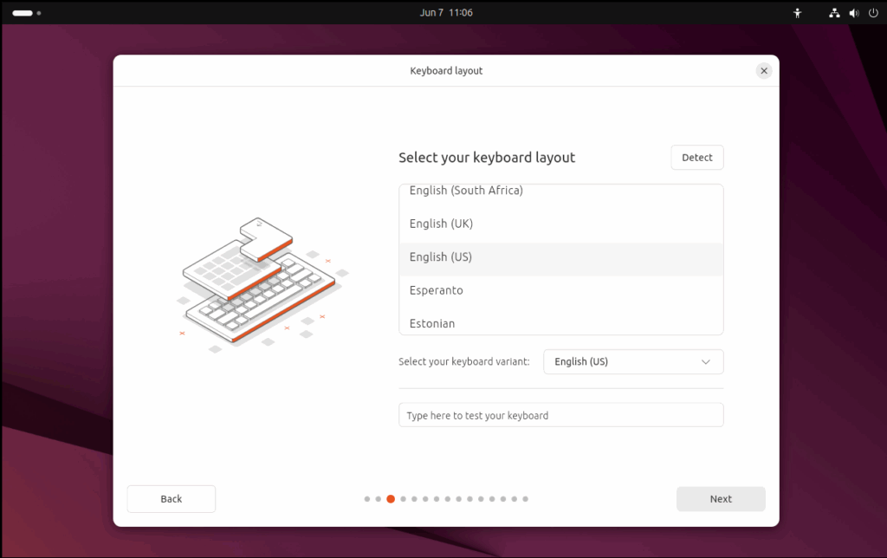Image resolution: width=887 pixels, height=558 pixels.
Task: Continue with the Next button
Action: click(x=721, y=498)
